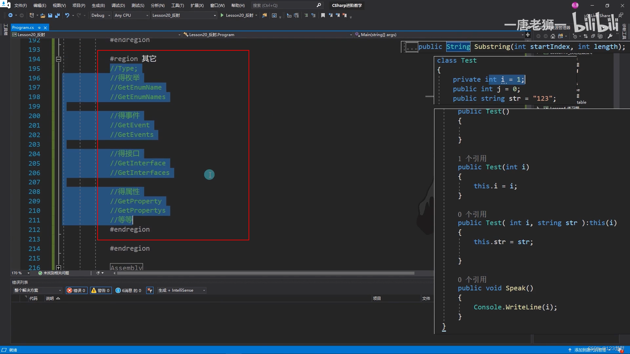Click Show All Files icon in Solution Explorer

click(x=600, y=36)
